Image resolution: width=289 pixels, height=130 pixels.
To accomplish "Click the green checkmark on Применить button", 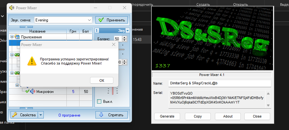I will pos(101,20).
